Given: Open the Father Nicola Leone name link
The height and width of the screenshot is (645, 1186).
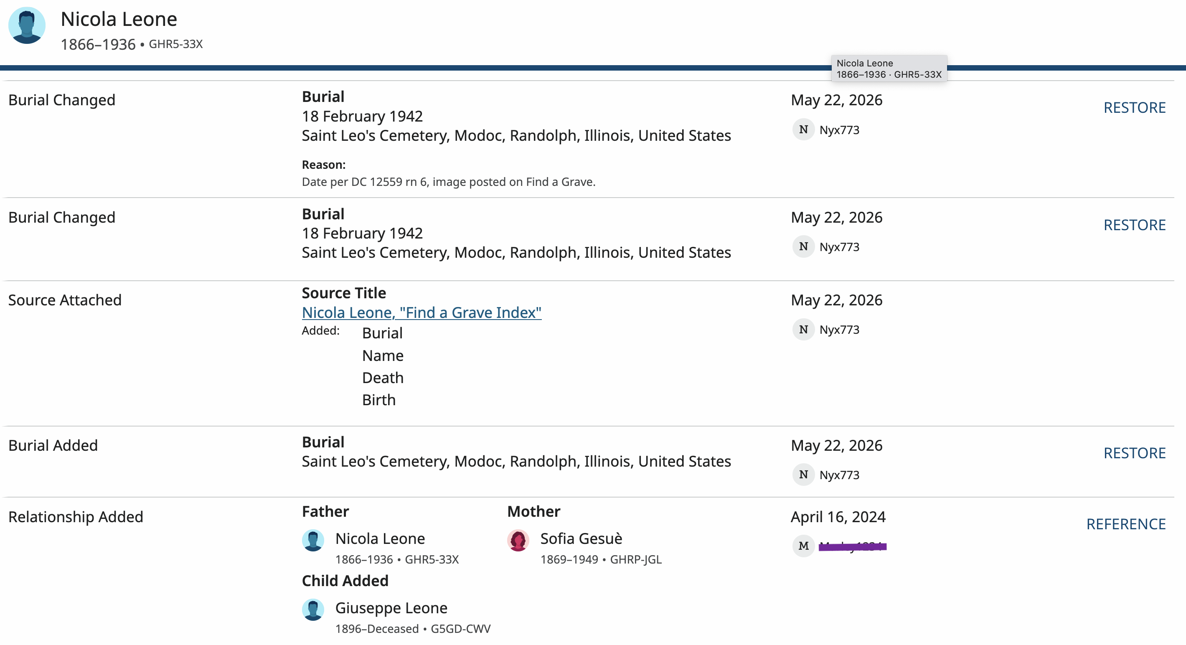Looking at the screenshot, I should pyautogui.click(x=380, y=538).
